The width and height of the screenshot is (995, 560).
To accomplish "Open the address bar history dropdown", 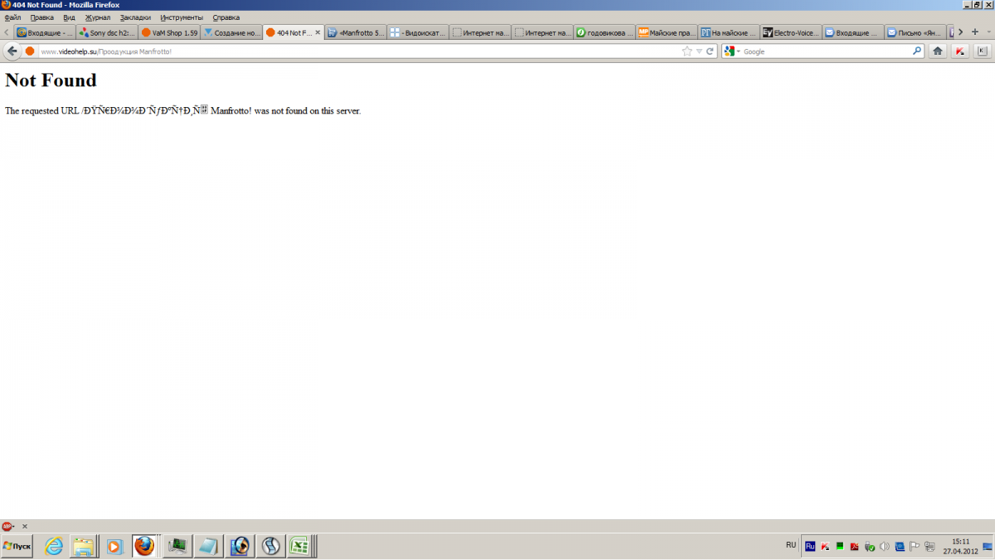I will [x=699, y=51].
